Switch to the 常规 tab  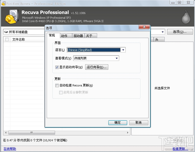(53, 35)
